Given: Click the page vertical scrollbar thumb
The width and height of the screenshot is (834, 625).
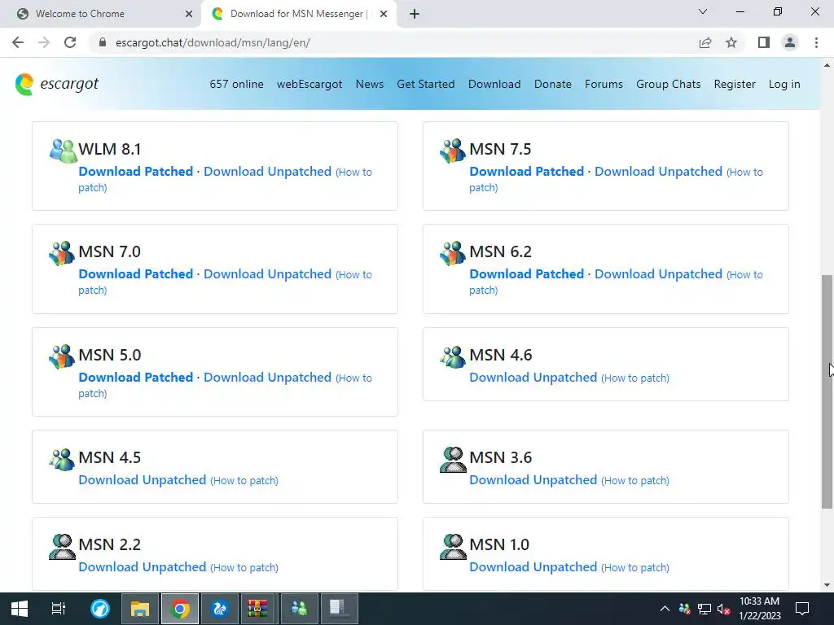Looking at the screenshot, I should pos(827,391).
